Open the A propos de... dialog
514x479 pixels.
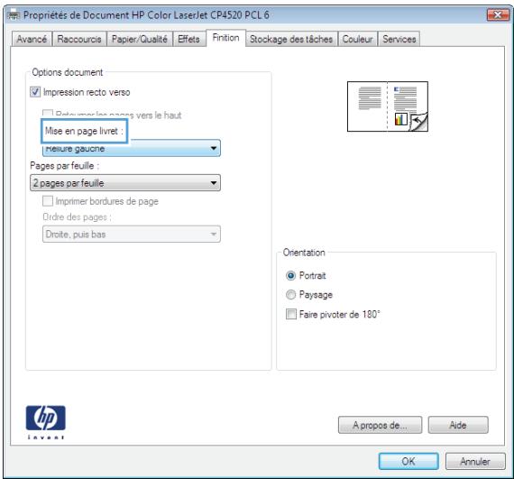click(381, 425)
